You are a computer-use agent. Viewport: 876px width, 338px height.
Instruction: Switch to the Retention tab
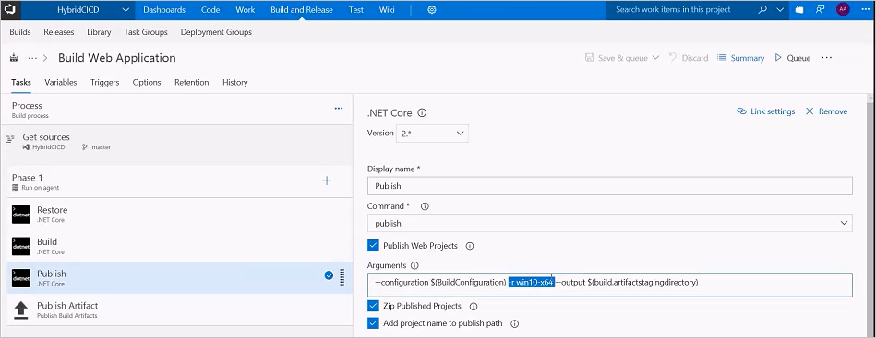(x=192, y=83)
